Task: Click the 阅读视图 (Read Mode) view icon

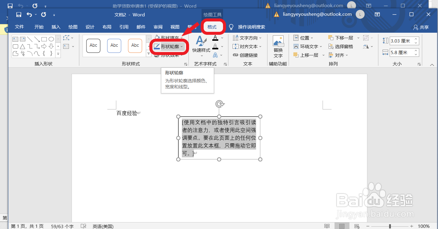Action: (327, 226)
